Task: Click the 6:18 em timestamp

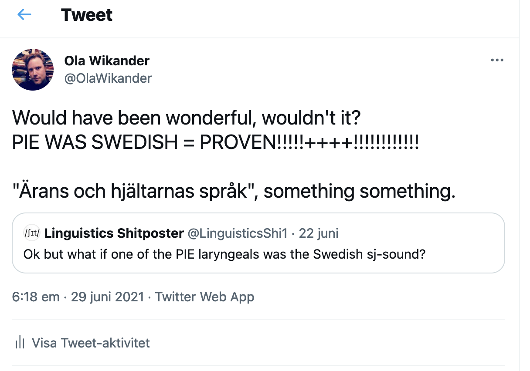Action: click(36, 297)
